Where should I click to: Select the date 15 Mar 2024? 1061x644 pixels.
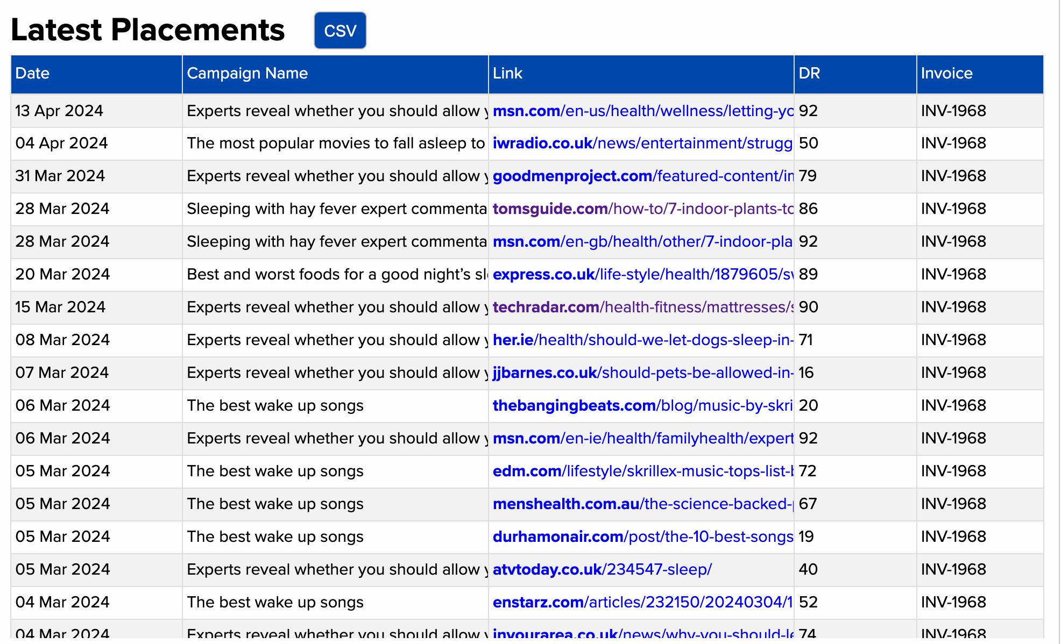pyautogui.click(x=60, y=307)
